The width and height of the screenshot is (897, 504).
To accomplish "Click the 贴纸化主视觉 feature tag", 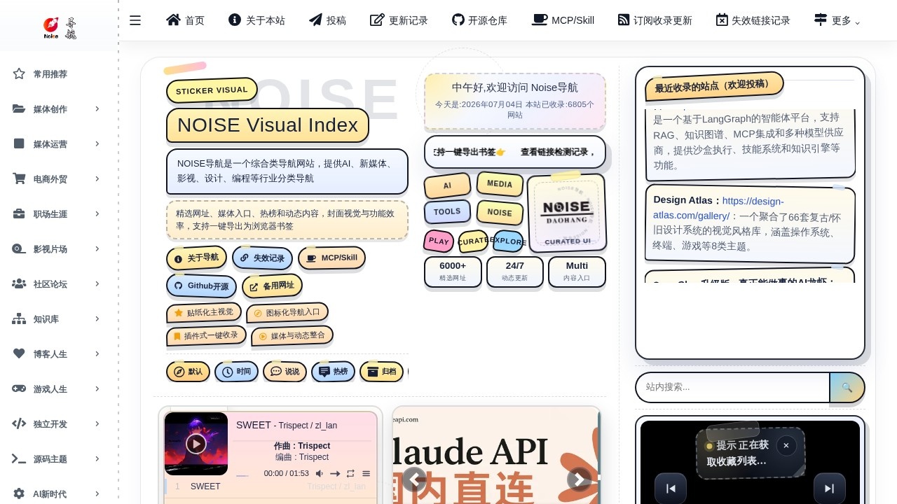I will tap(204, 312).
